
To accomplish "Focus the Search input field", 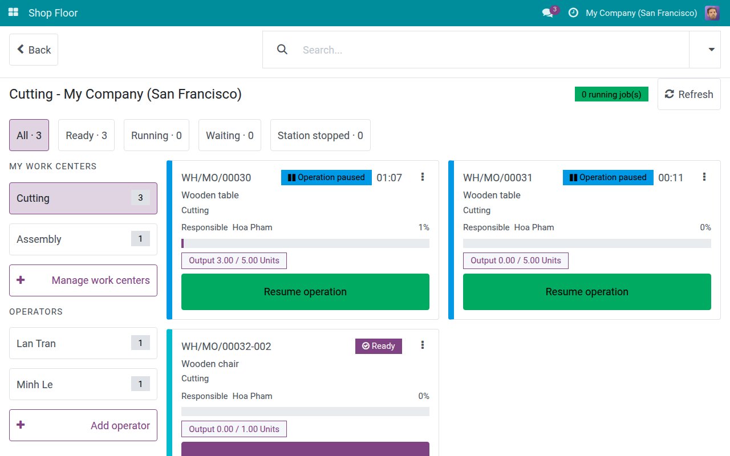I will click(492, 50).
